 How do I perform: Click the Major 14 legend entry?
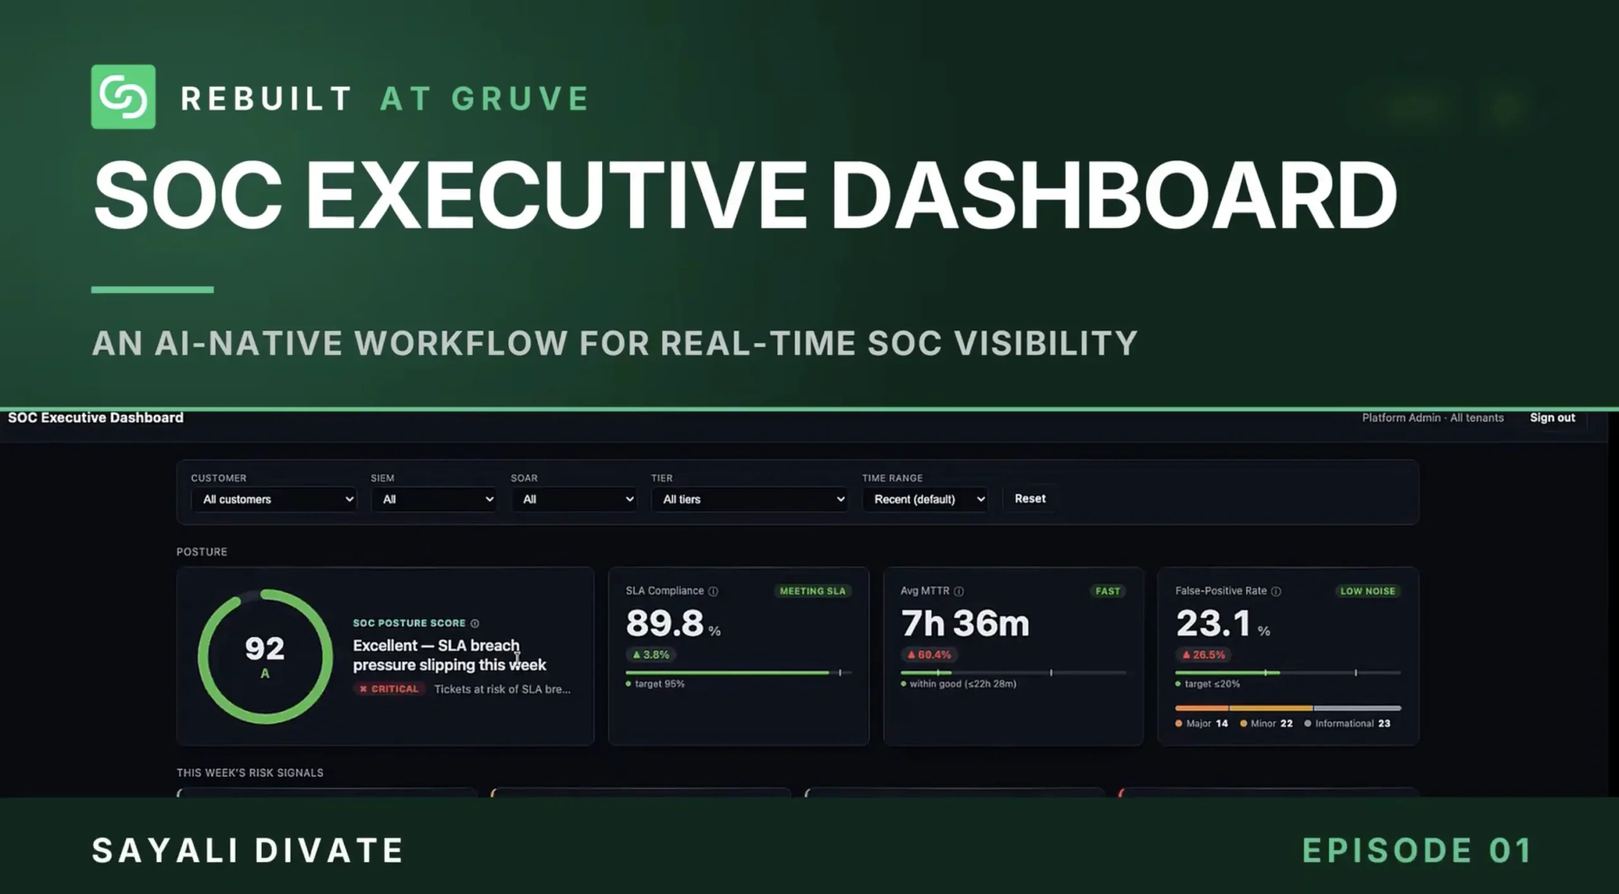click(x=1202, y=724)
